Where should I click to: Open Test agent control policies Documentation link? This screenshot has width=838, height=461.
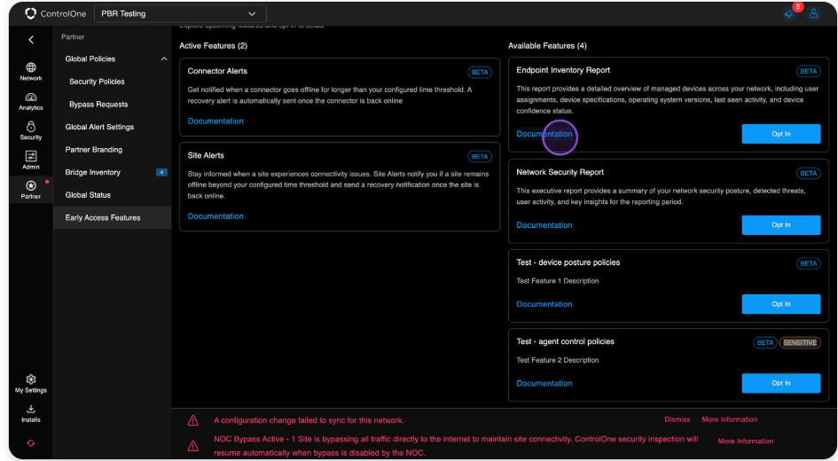tap(544, 384)
